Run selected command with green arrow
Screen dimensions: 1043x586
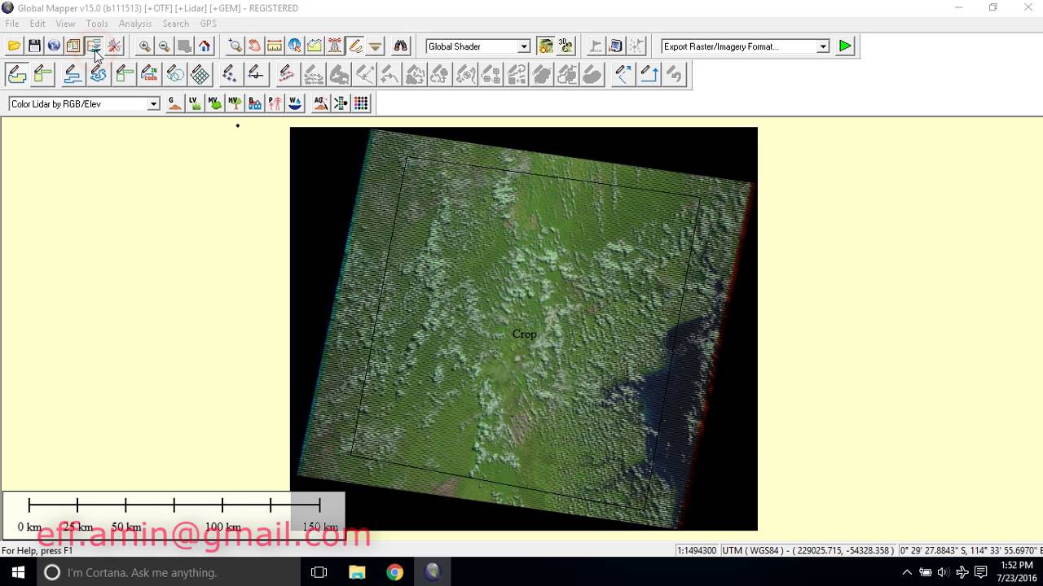pos(845,46)
